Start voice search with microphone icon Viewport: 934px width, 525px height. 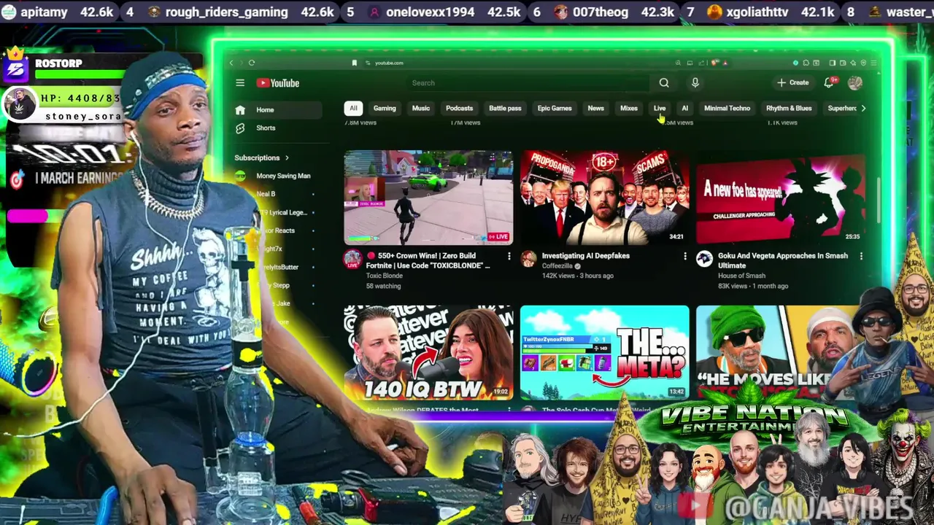click(695, 83)
